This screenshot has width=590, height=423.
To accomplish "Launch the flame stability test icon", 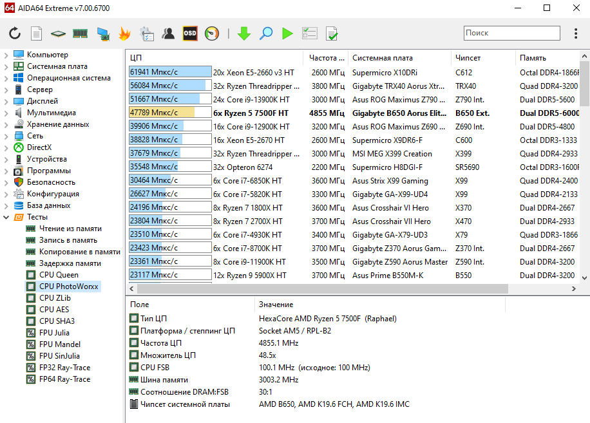I will point(124,33).
